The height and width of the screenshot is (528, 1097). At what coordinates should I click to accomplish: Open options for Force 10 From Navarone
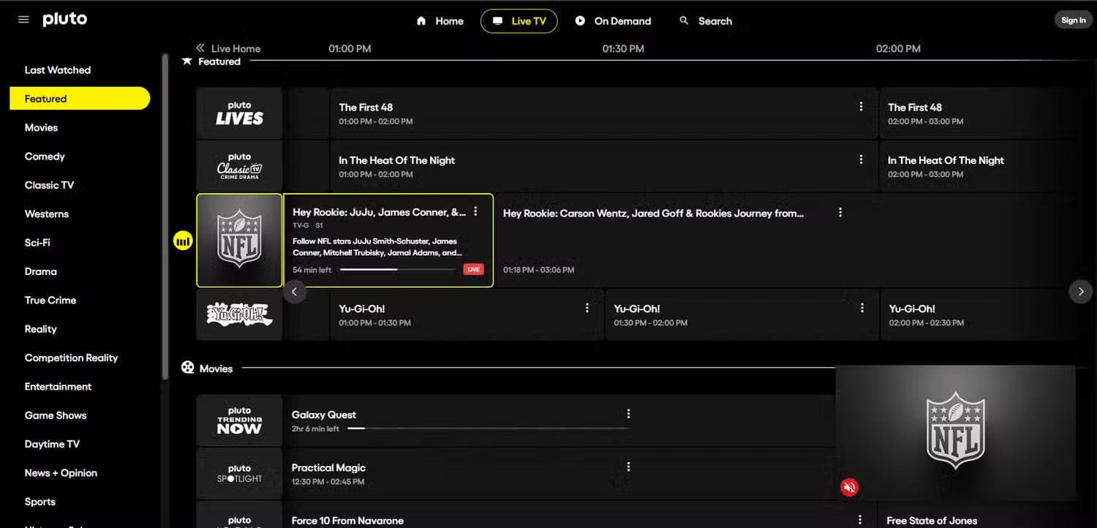pyautogui.click(x=861, y=520)
